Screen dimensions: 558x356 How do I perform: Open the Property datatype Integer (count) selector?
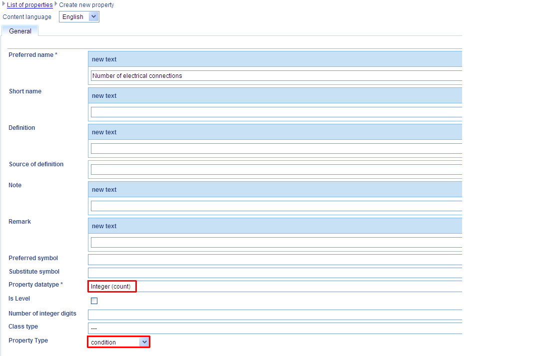112,287
